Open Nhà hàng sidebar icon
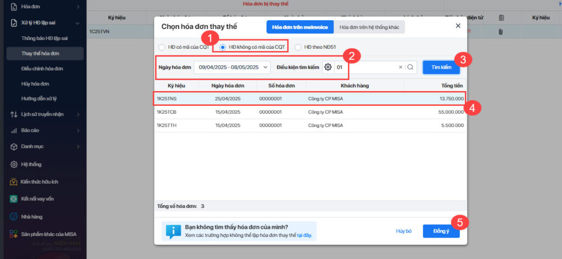The image size is (562, 259). 14,216
